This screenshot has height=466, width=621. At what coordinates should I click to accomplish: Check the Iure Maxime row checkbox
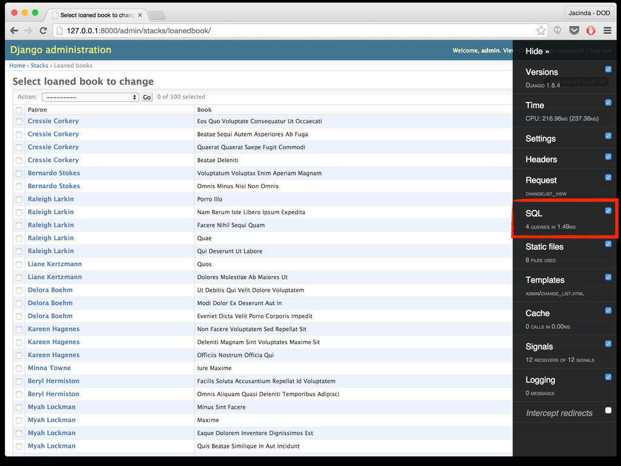click(19, 368)
